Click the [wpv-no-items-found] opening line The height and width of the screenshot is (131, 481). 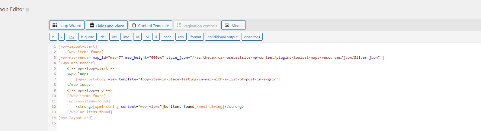(88, 101)
